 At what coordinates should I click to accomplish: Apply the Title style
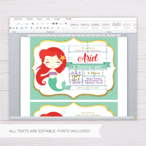[116, 26]
